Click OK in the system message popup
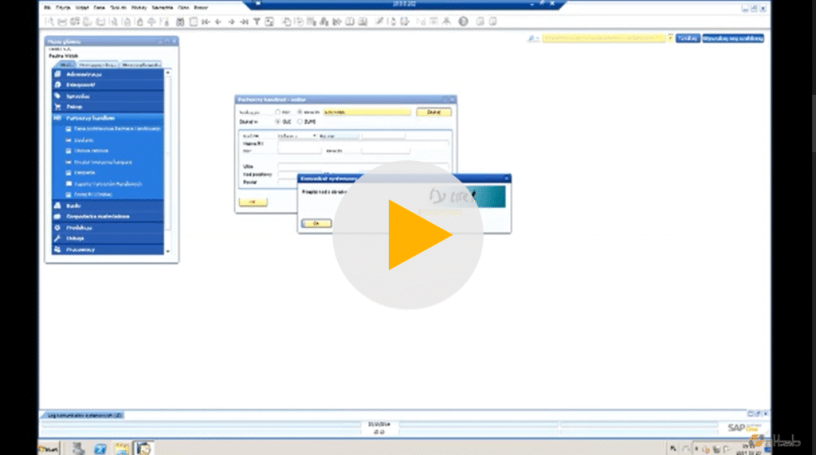Image resolution: width=816 pixels, height=455 pixels. click(316, 223)
